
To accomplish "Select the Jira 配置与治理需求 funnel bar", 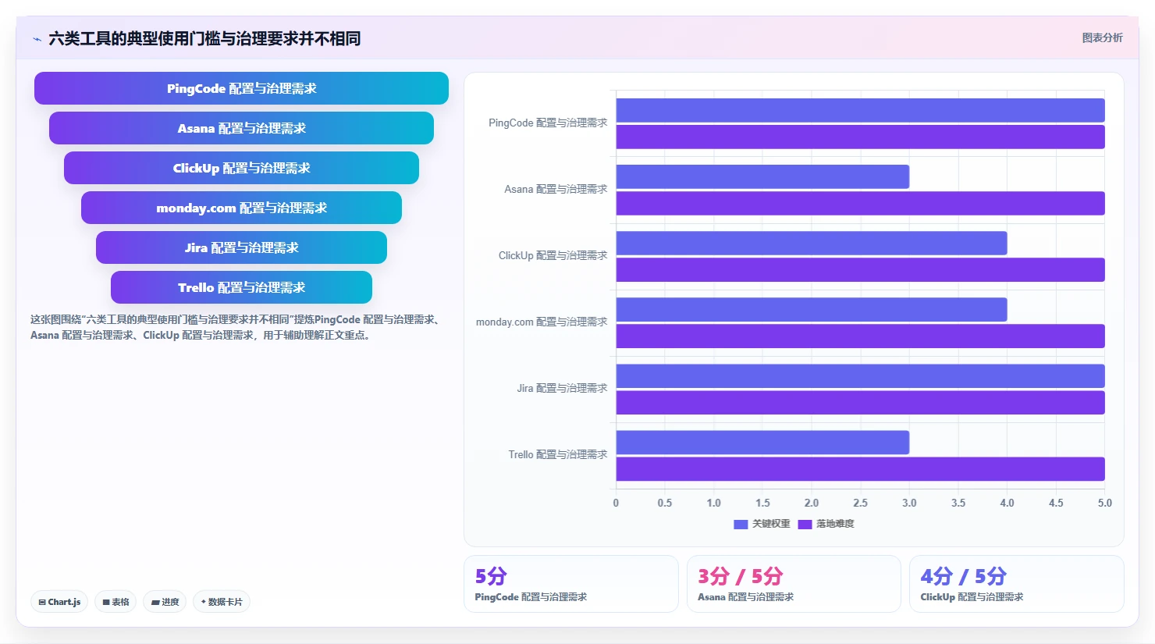I will (241, 247).
